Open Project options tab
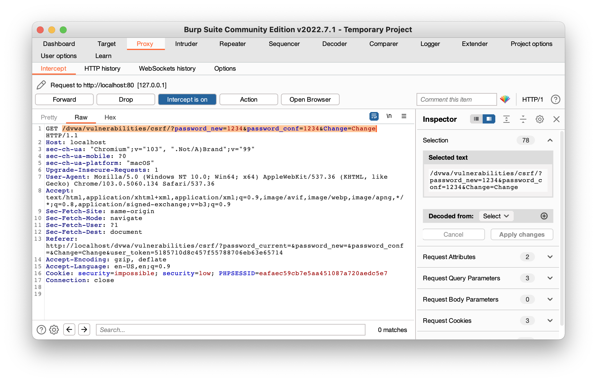Screen dimensions: 597x382 pyautogui.click(x=531, y=44)
